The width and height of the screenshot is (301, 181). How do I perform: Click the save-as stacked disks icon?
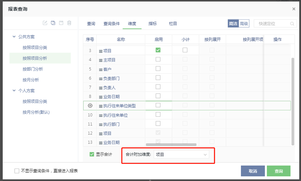click(x=53, y=23)
